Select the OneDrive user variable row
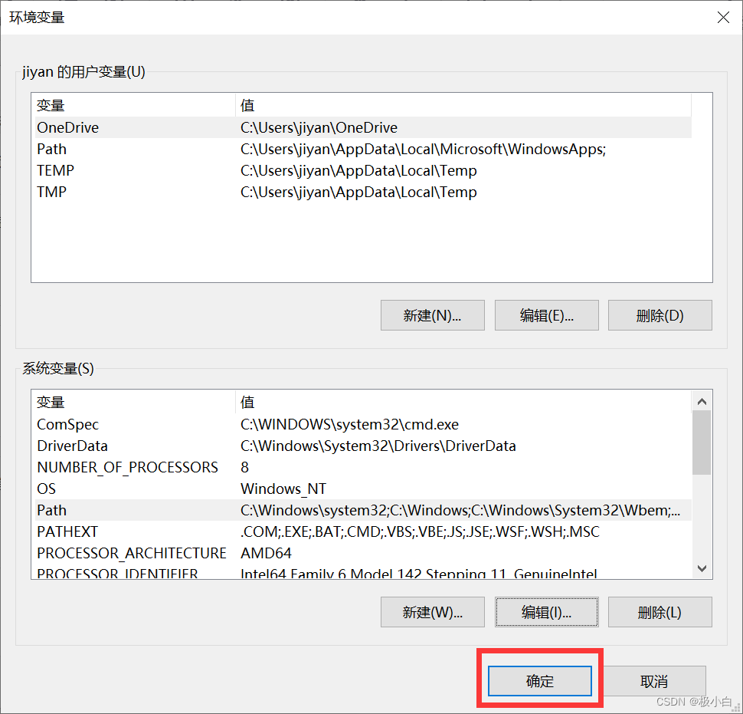743x714 pixels. coord(363,127)
